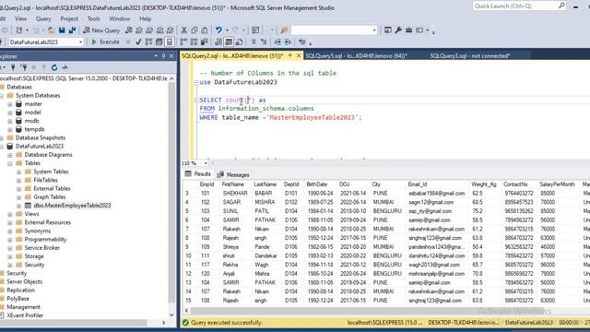This screenshot has height=332, width=590.
Task: Collapse the Tables folder in tree
Action: (10, 163)
